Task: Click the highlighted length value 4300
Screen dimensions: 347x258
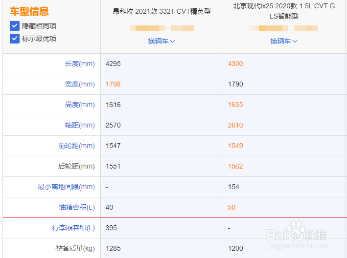Action: click(x=235, y=64)
